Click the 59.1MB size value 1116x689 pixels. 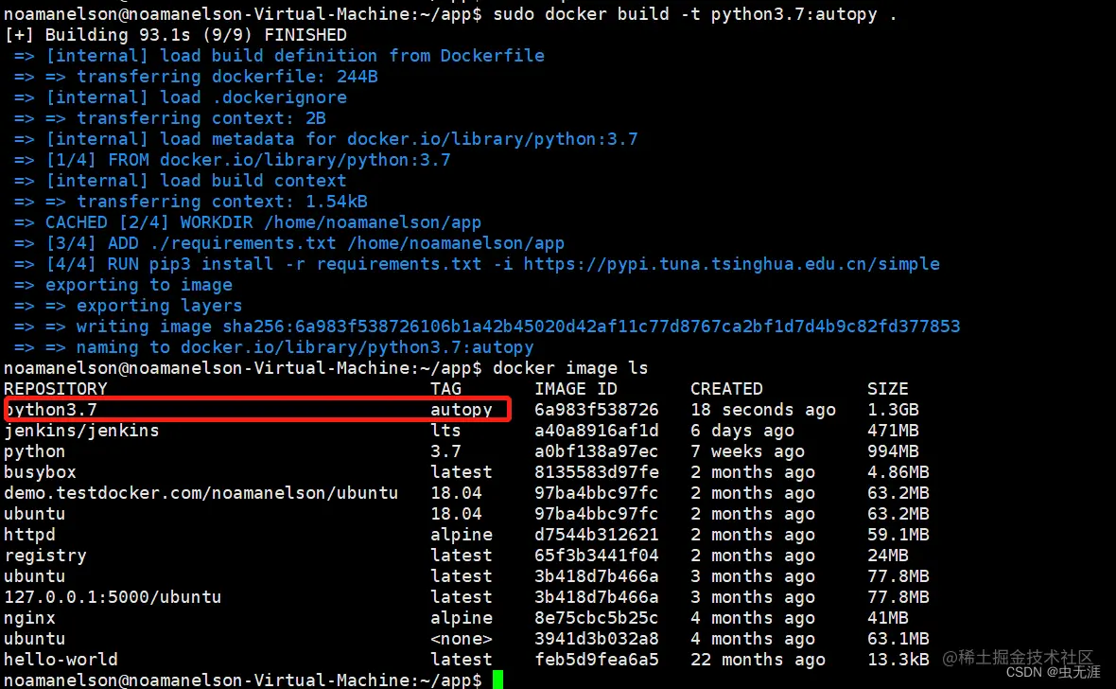(898, 535)
